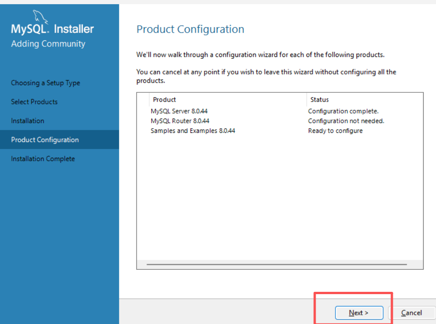Open the Installation Complete sidebar step
Viewport: 436px width, 324px height.
[43, 159]
